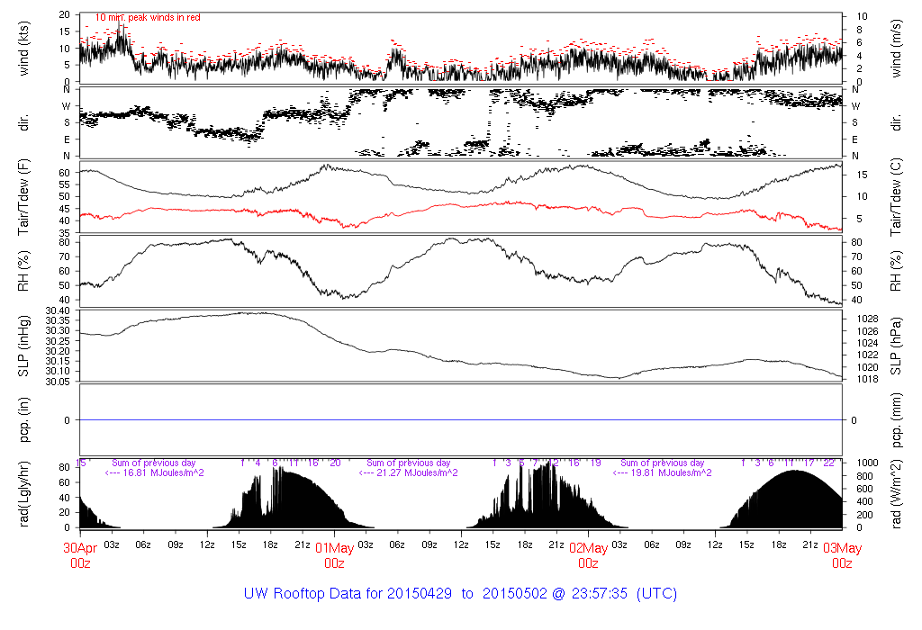This screenshot has height=630, width=922.
Task: Click the 'rad(Lgly/hr)' axis label
Action: [24, 494]
